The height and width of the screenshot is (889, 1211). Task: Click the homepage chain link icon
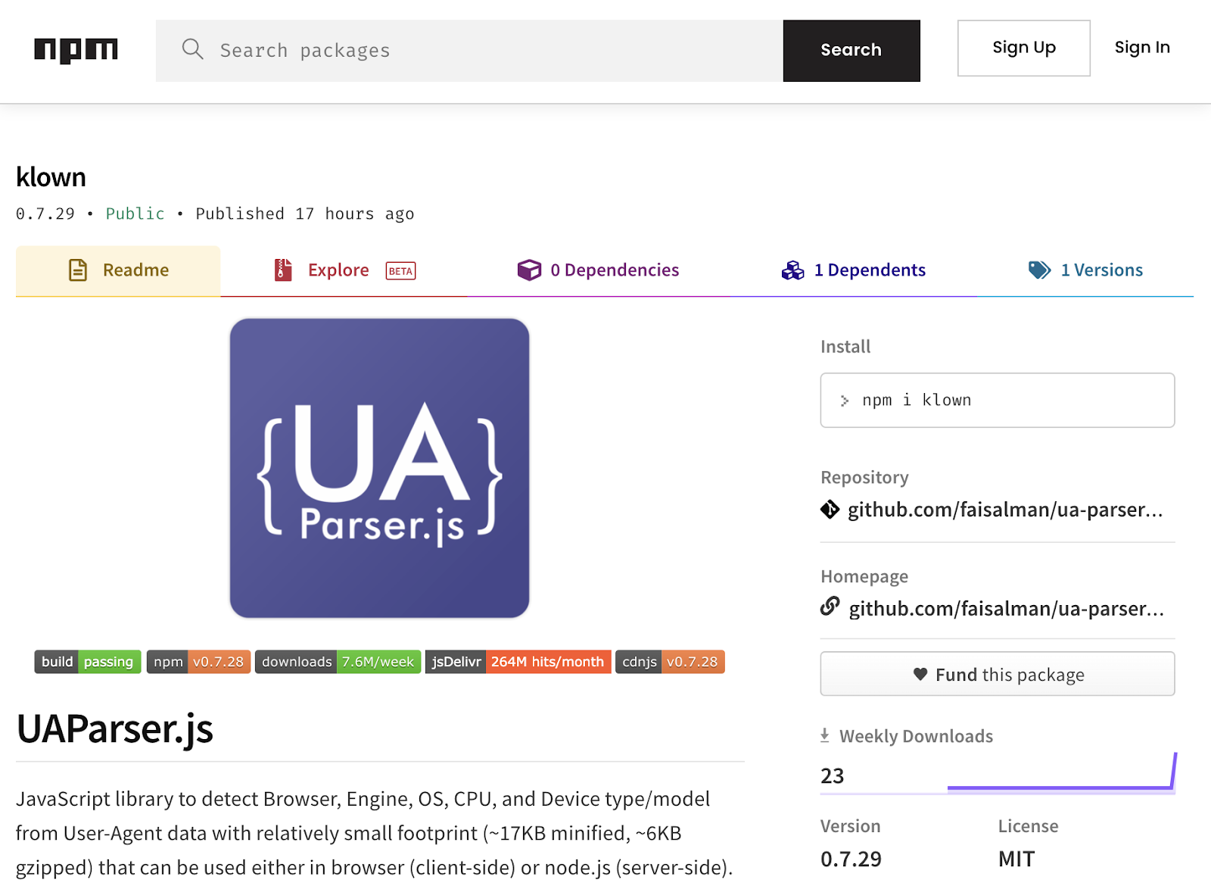(830, 607)
